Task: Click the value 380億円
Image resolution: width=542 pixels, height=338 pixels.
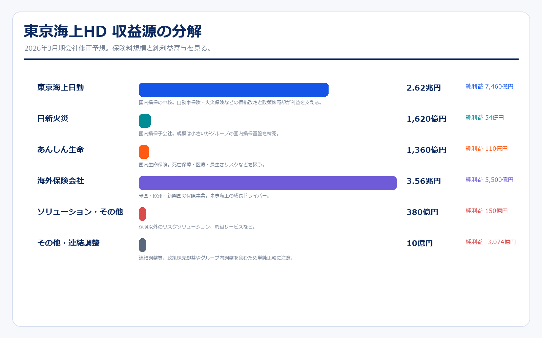Action: [x=422, y=212]
